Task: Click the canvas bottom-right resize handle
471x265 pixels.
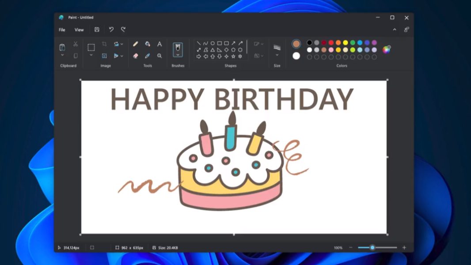Action: pos(387,235)
